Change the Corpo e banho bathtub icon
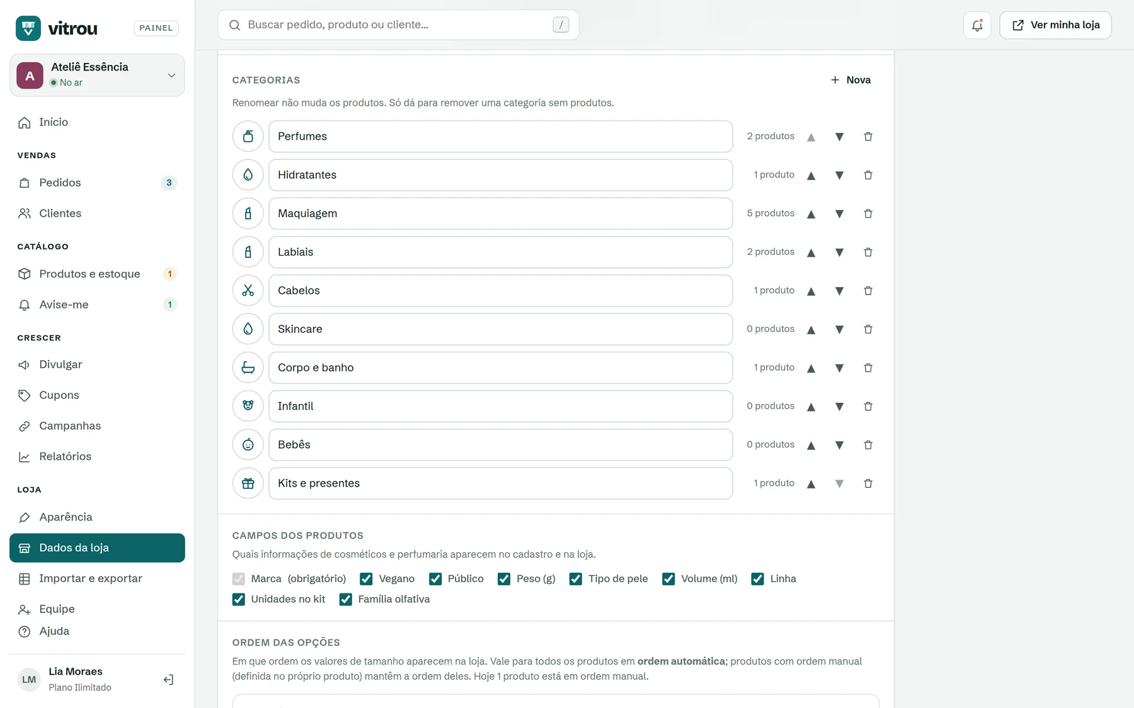The height and width of the screenshot is (708, 1134). [x=248, y=368]
